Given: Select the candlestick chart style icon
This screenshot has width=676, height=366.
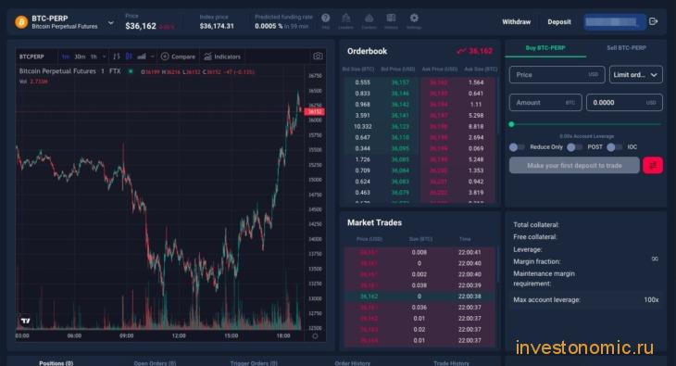Looking at the screenshot, I should (x=129, y=57).
